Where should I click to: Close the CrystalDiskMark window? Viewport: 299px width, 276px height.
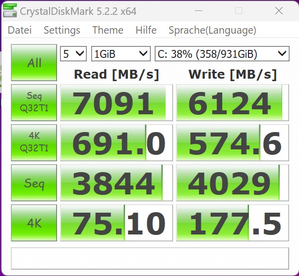(279, 11)
